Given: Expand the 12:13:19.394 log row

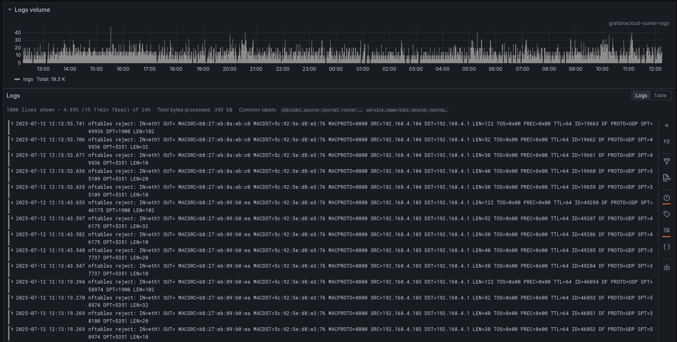Looking at the screenshot, I should pyautogui.click(x=12, y=282).
